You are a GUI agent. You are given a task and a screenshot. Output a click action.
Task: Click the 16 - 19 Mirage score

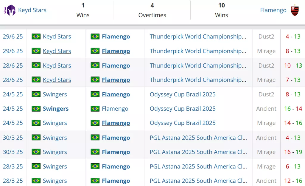293,152
